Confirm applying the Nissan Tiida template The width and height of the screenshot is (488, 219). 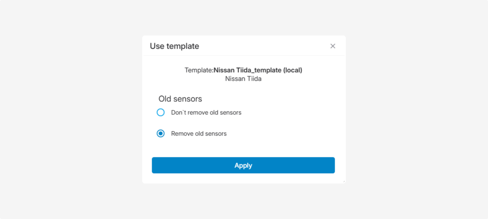pos(243,165)
